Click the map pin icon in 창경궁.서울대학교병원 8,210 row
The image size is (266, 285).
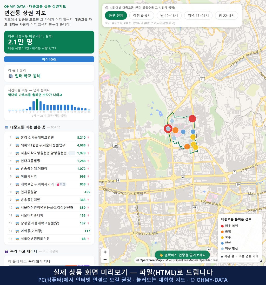point(88,138)
